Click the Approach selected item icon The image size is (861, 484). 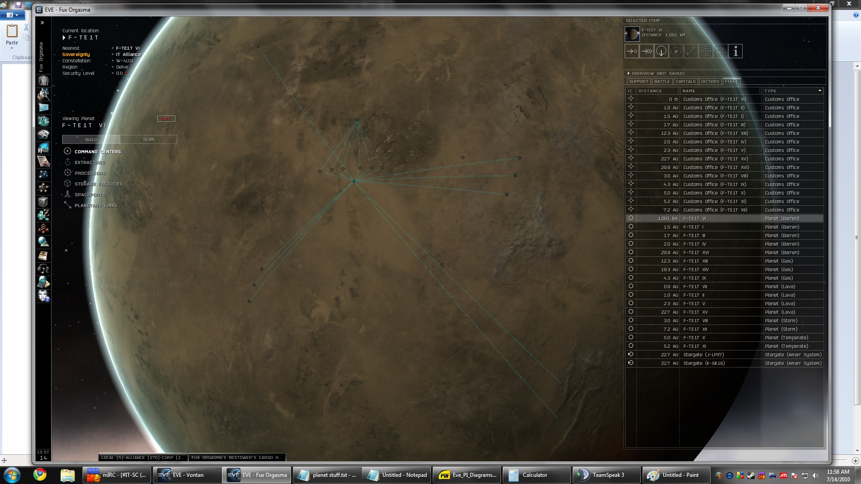coord(632,52)
